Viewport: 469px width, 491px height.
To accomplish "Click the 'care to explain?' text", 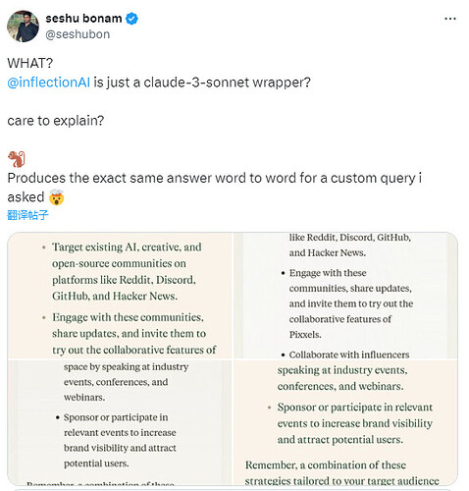I will [x=56, y=121].
